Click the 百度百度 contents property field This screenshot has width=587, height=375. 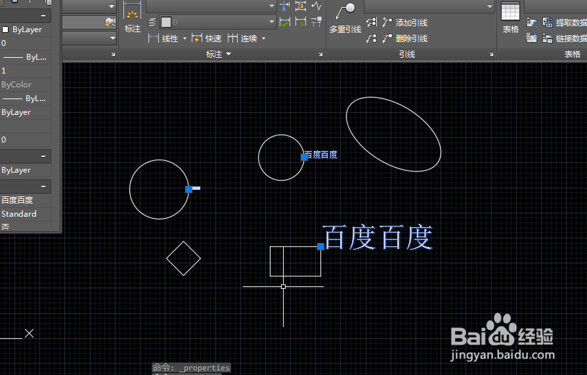click(26, 200)
